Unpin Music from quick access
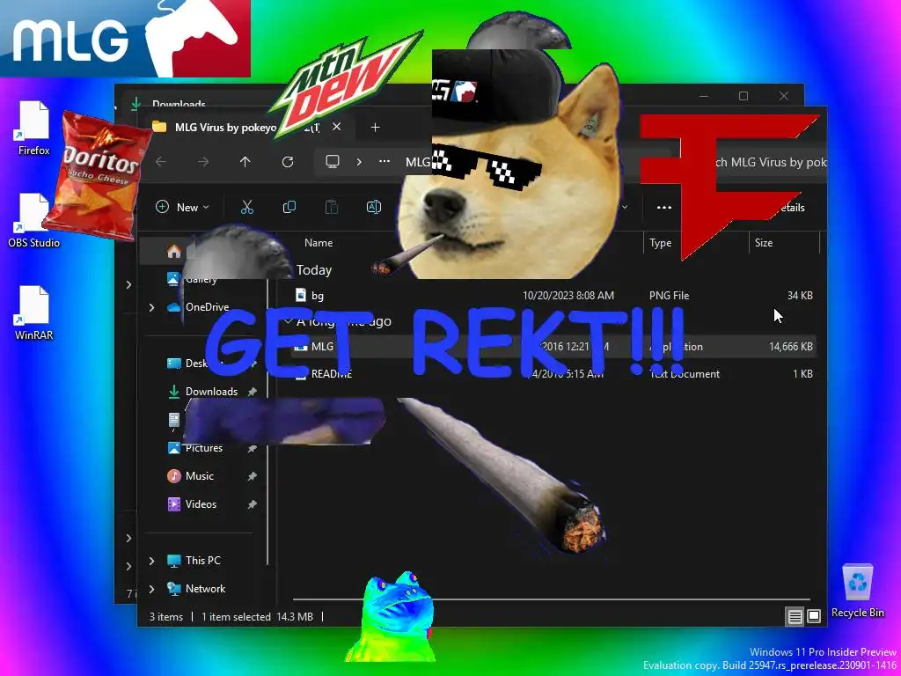The height and width of the screenshot is (676, 901). click(x=252, y=476)
